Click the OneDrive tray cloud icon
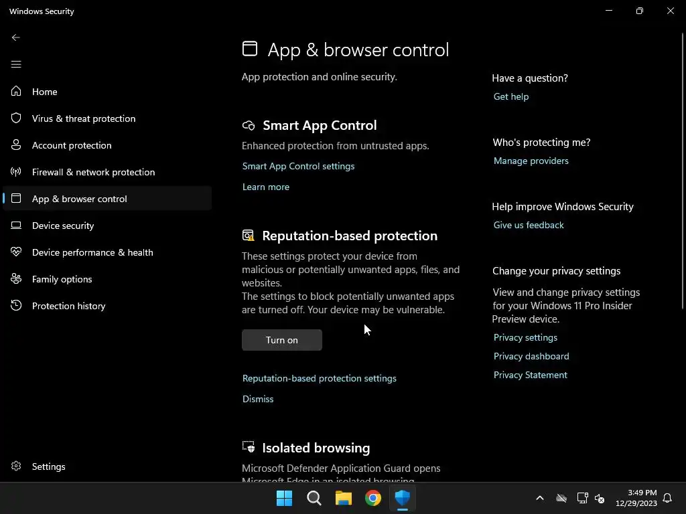This screenshot has height=514, width=686. tap(561, 498)
